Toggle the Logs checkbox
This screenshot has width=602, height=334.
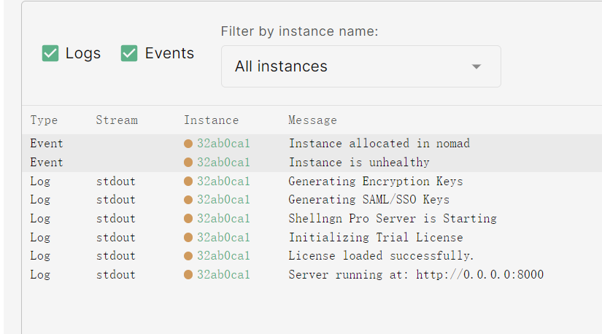click(50, 53)
